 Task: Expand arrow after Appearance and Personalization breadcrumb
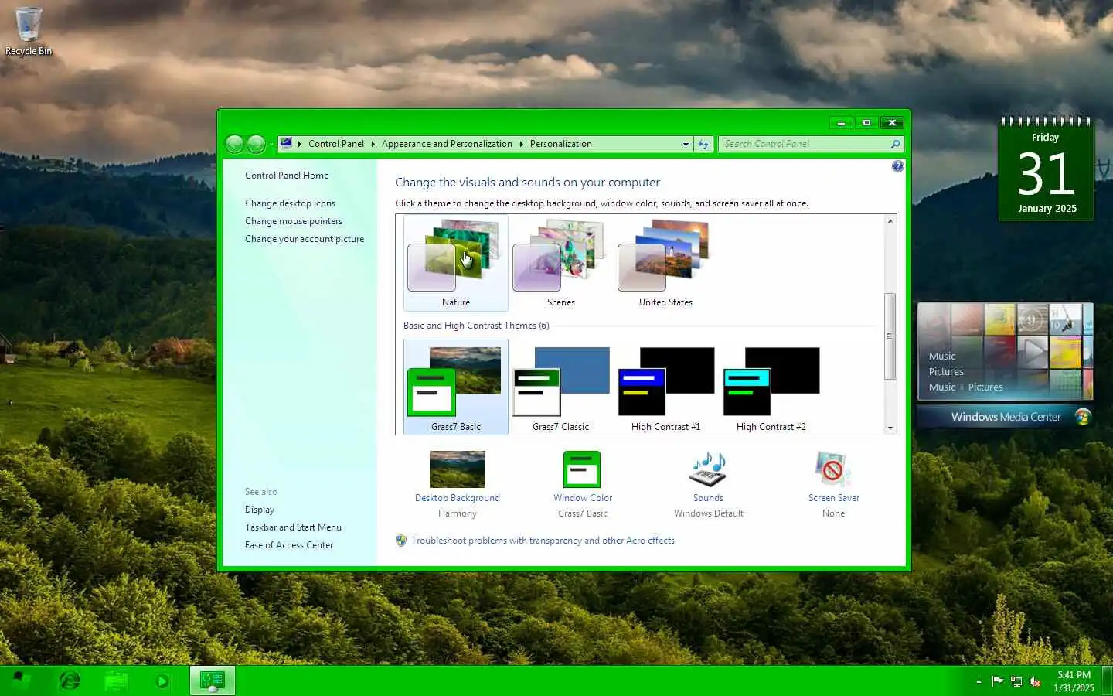521,144
